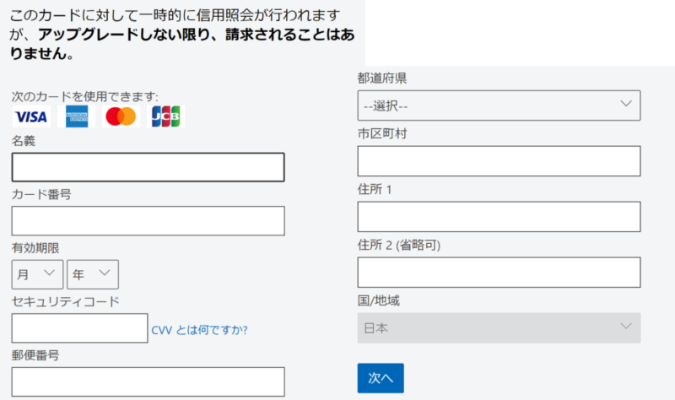The image size is (675, 400).
Task: Select the 住所 2 (省略可) optional field
Action: point(498,273)
